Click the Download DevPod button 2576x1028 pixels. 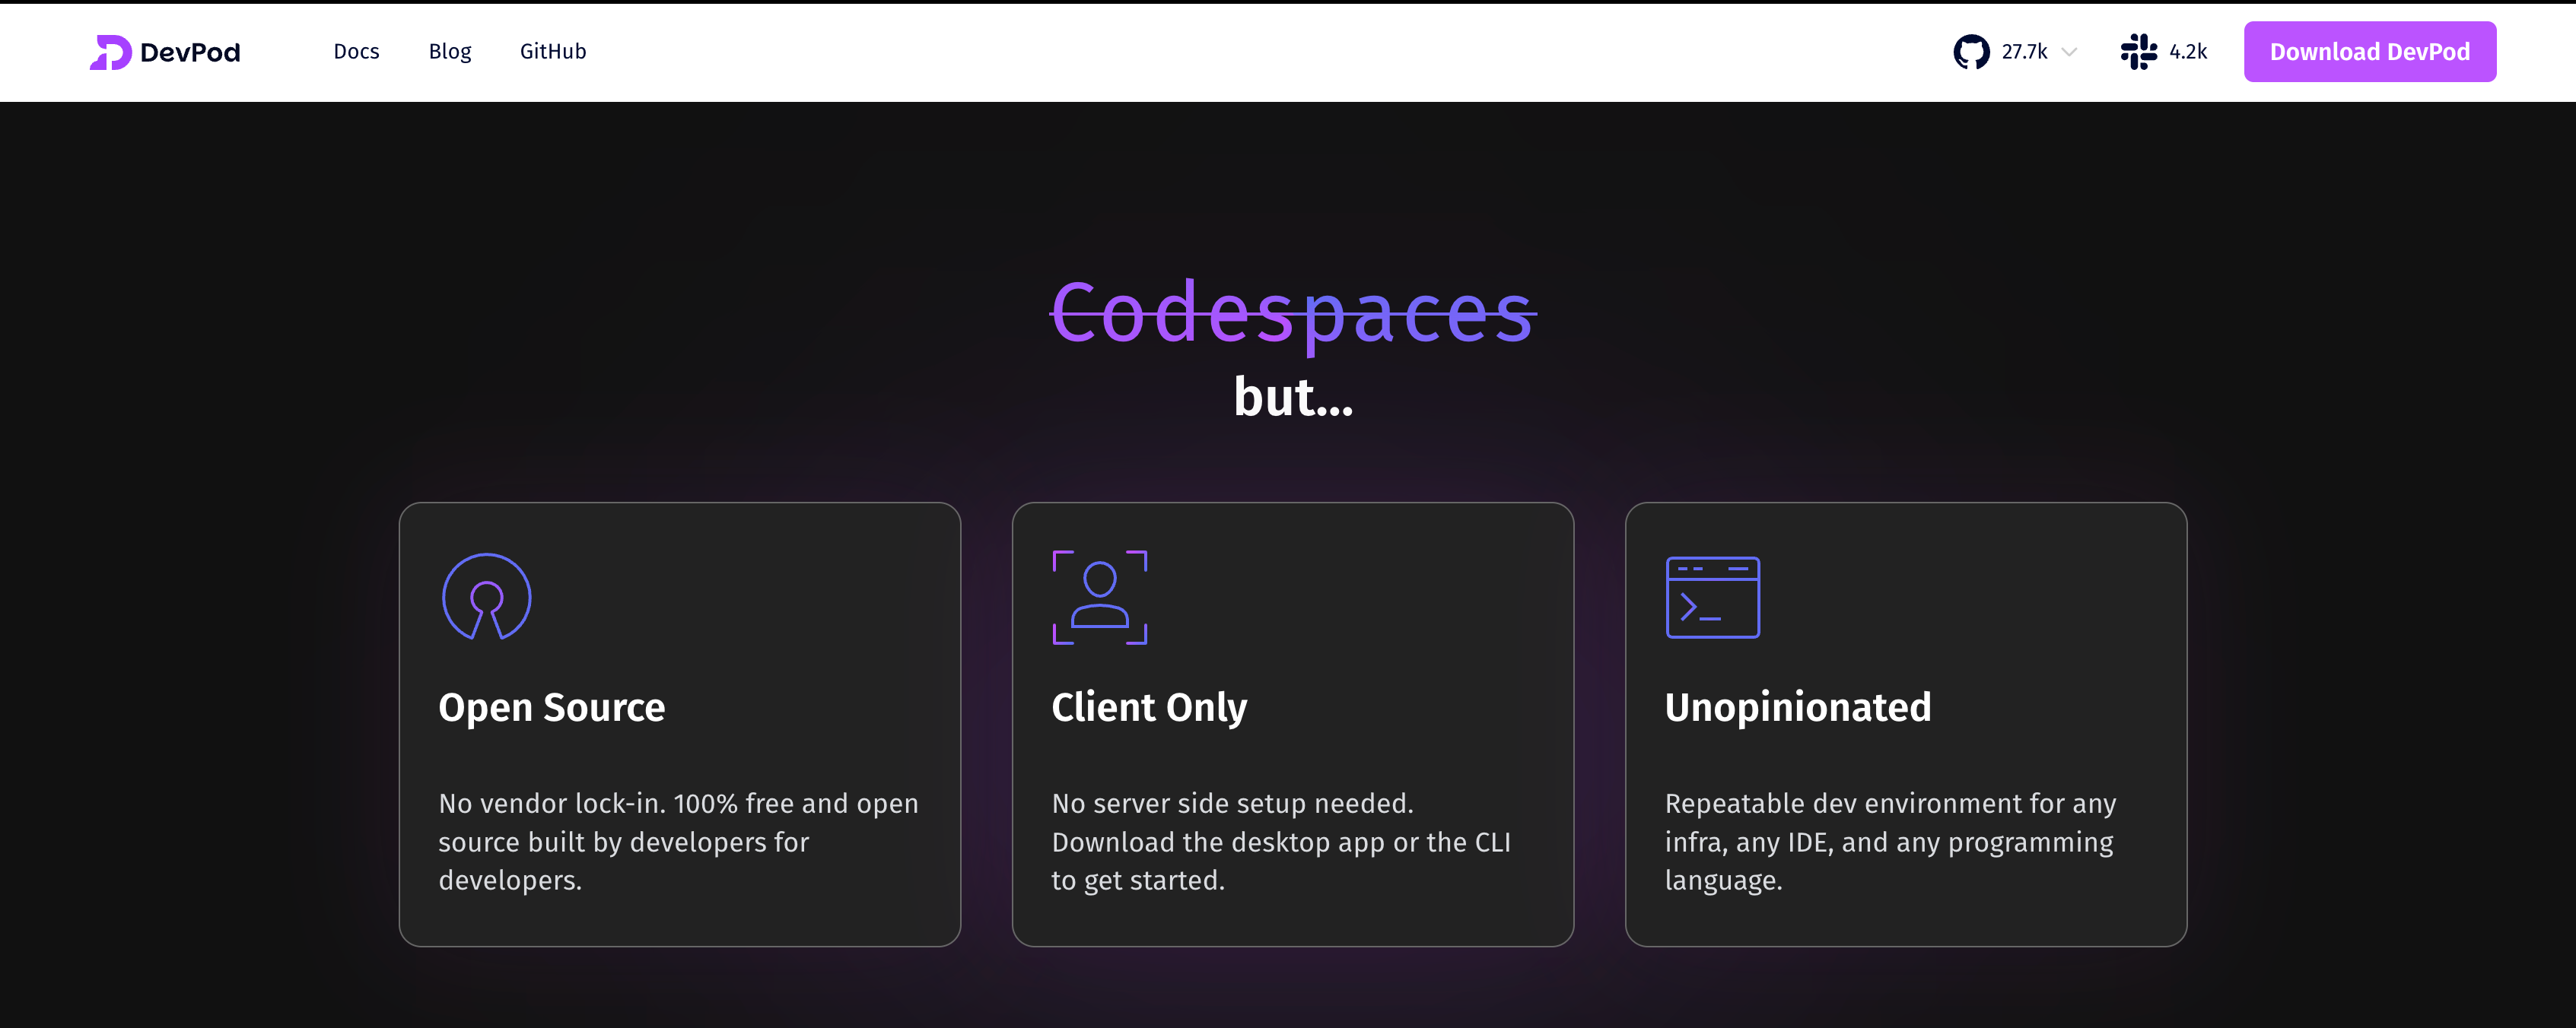click(2369, 51)
